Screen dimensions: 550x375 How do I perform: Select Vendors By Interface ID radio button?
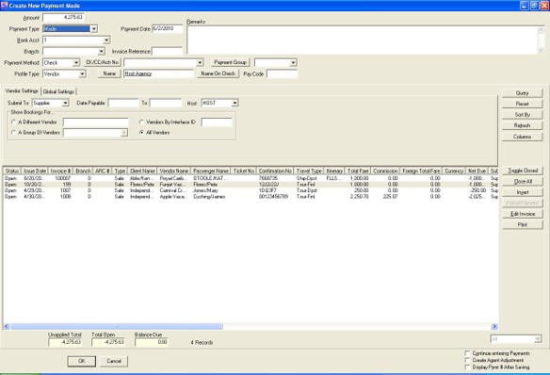[141, 122]
